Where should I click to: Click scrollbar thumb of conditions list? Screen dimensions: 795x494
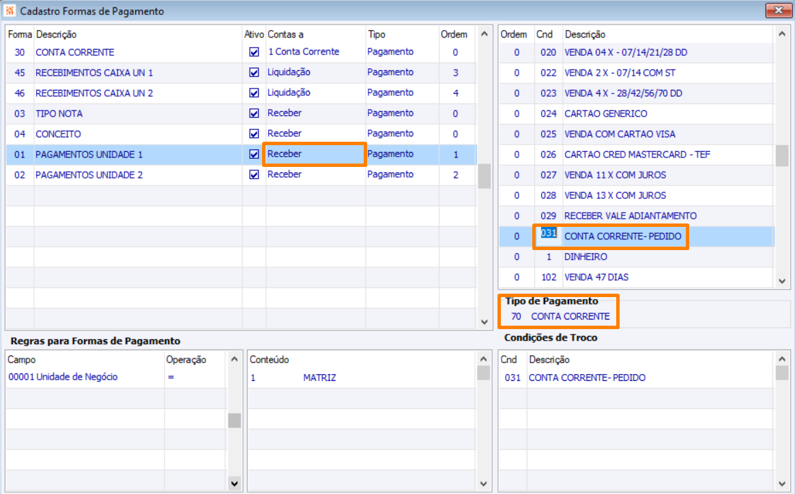click(782, 155)
